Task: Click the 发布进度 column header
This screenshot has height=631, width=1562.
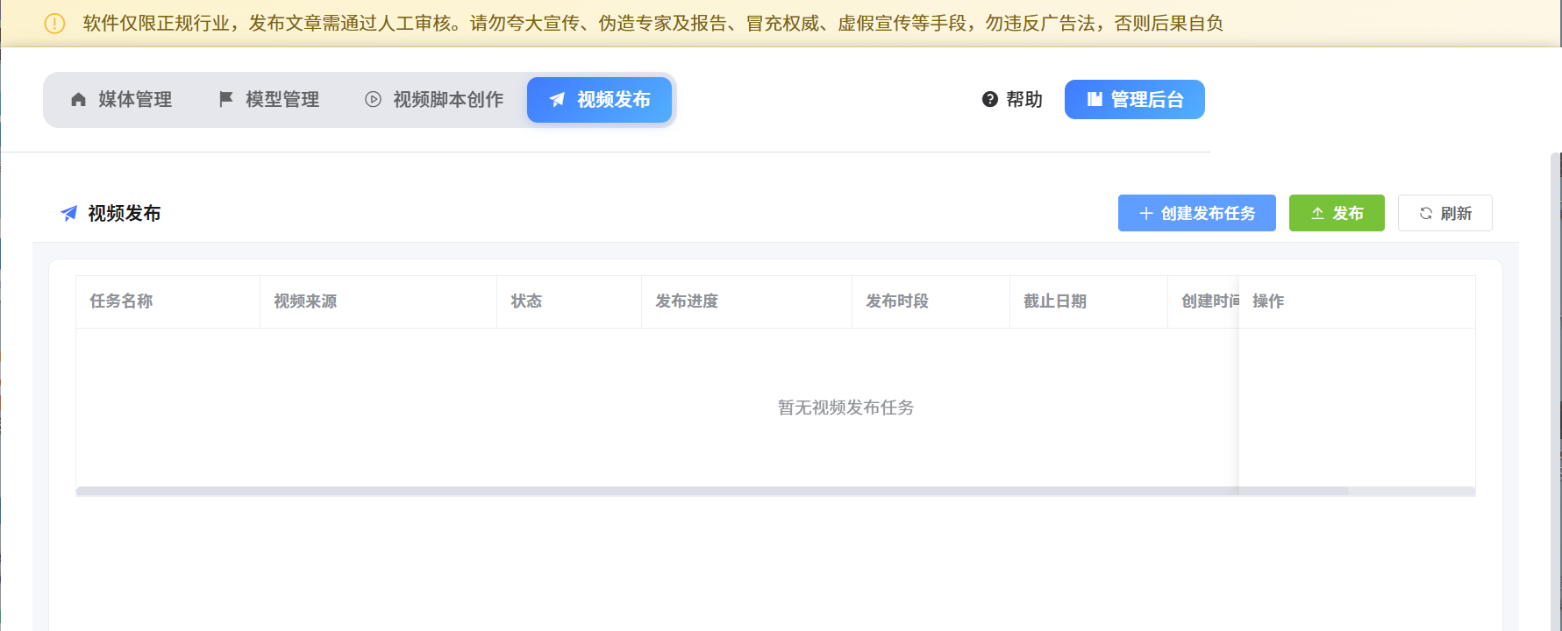Action: (747, 301)
